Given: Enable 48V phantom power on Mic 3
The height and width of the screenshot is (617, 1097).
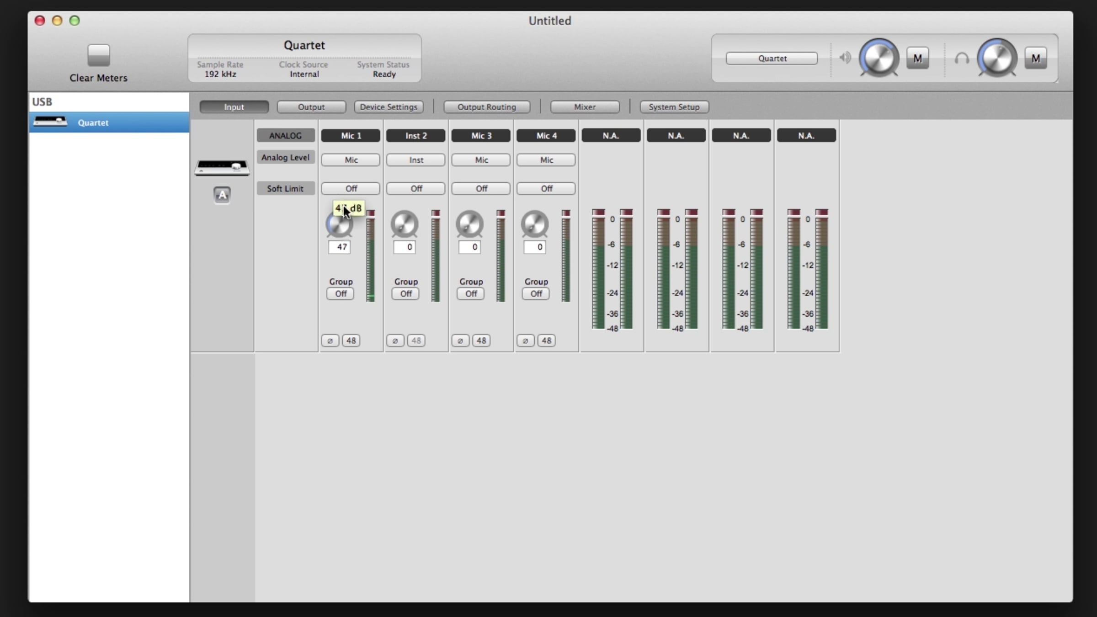Looking at the screenshot, I should tap(481, 340).
